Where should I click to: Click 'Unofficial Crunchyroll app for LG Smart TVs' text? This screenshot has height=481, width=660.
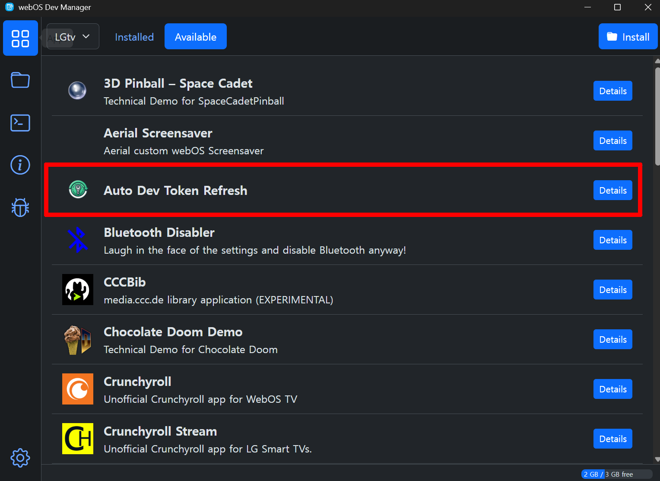[208, 449]
